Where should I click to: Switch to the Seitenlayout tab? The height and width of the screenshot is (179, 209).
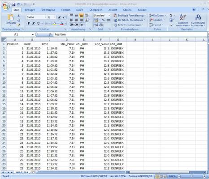click(48, 10)
